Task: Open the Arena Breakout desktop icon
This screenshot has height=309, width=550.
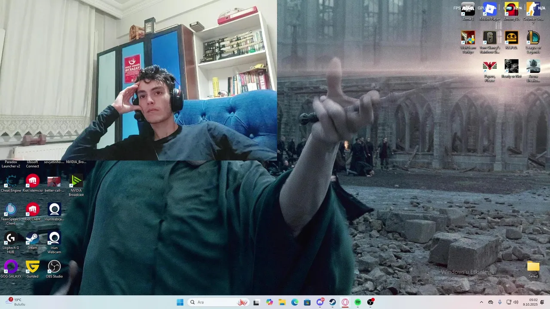Action: pos(533,71)
